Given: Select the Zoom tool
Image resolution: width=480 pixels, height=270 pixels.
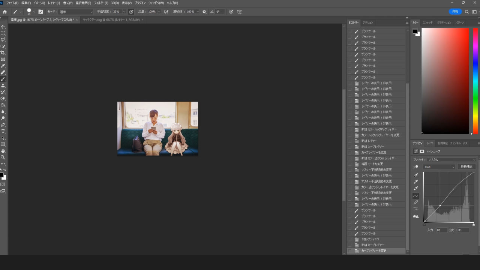Looking at the screenshot, I should (3, 157).
